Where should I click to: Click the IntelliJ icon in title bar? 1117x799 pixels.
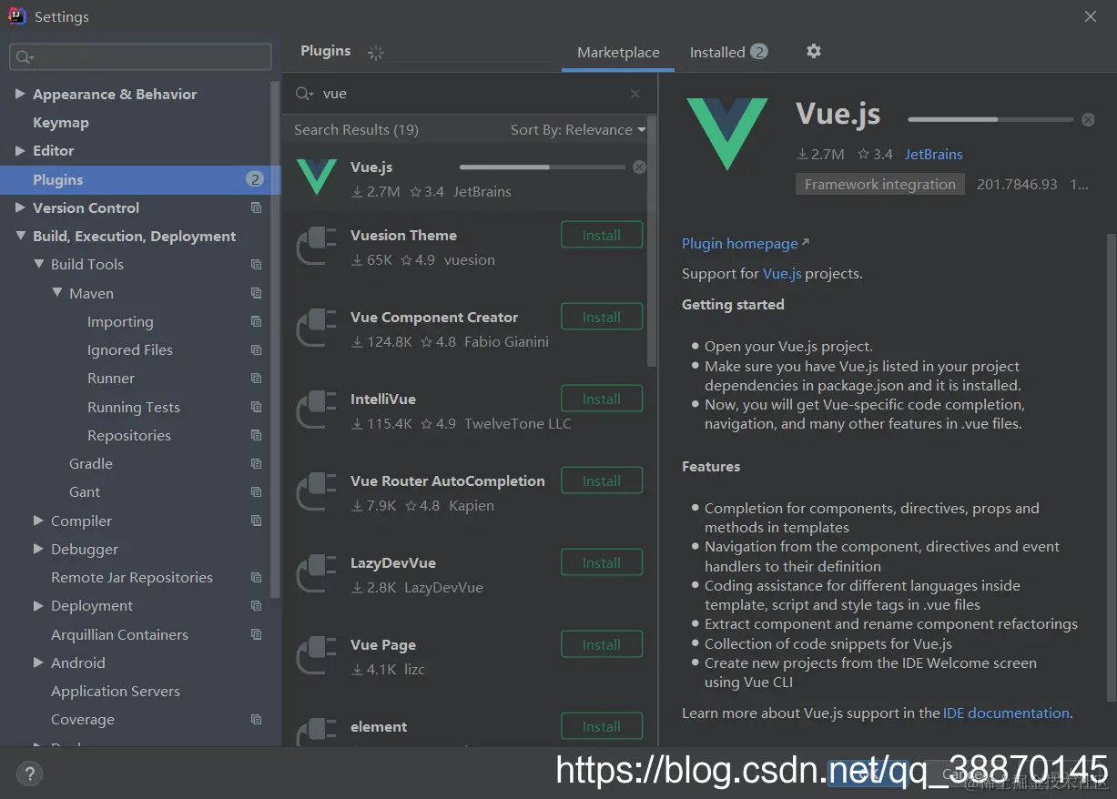click(17, 15)
